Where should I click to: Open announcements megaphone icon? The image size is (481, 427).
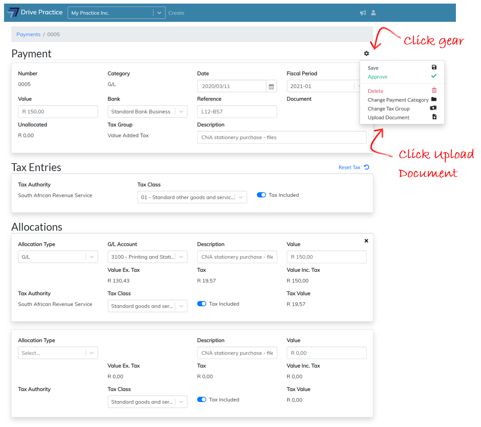363,13
